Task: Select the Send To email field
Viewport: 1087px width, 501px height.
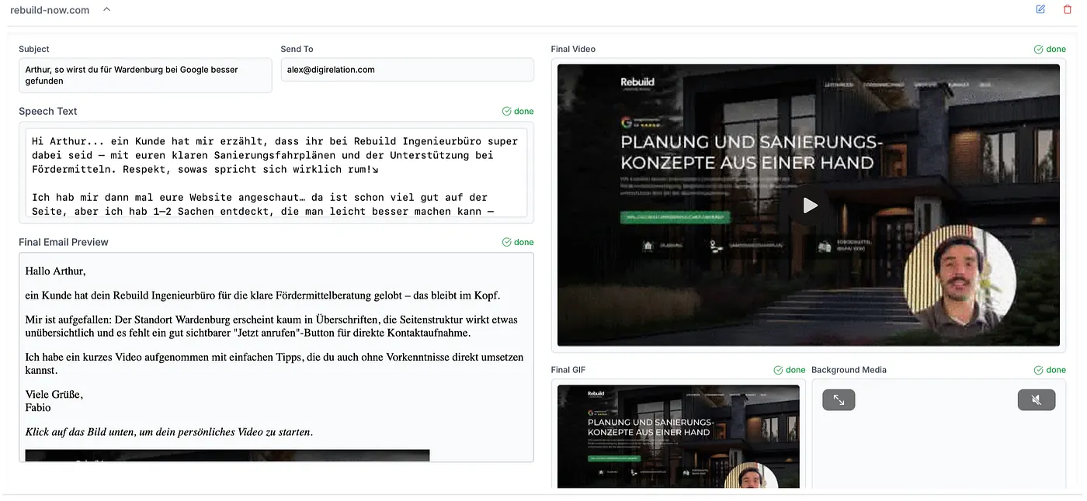Action: tap(406, 69)
